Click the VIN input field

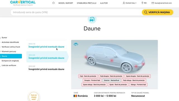click(x=76, y=12)
